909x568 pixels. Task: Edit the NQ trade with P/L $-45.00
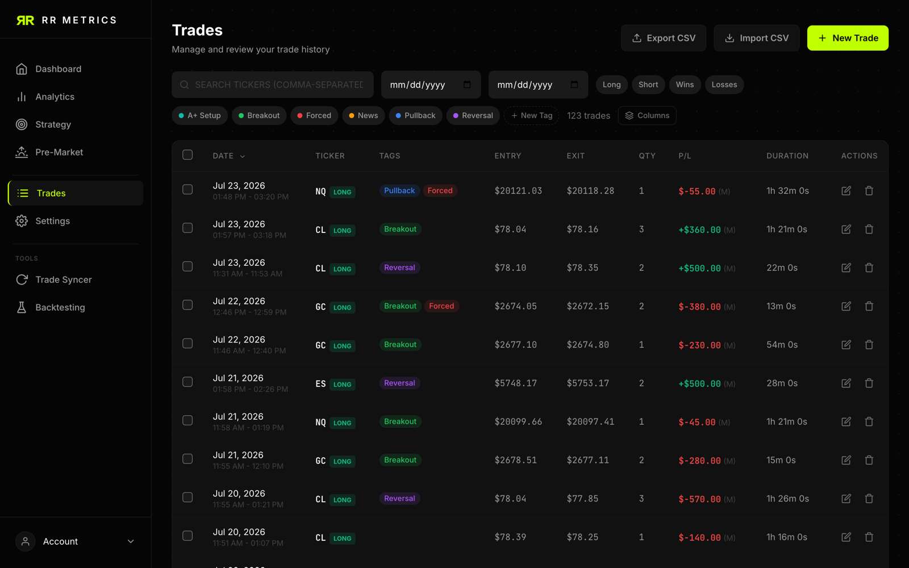[846, 421]
